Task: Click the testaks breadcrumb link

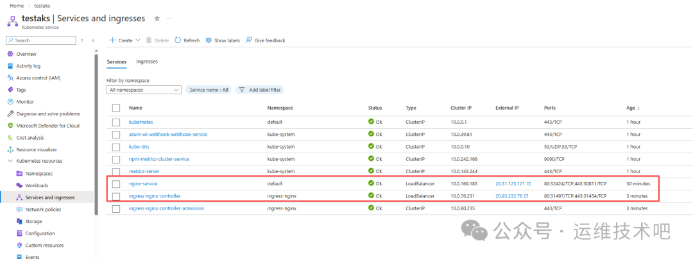Action: [x=42, y=6]
